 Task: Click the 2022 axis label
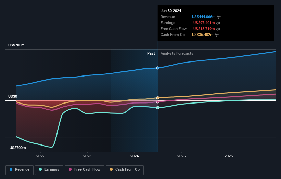40,156
